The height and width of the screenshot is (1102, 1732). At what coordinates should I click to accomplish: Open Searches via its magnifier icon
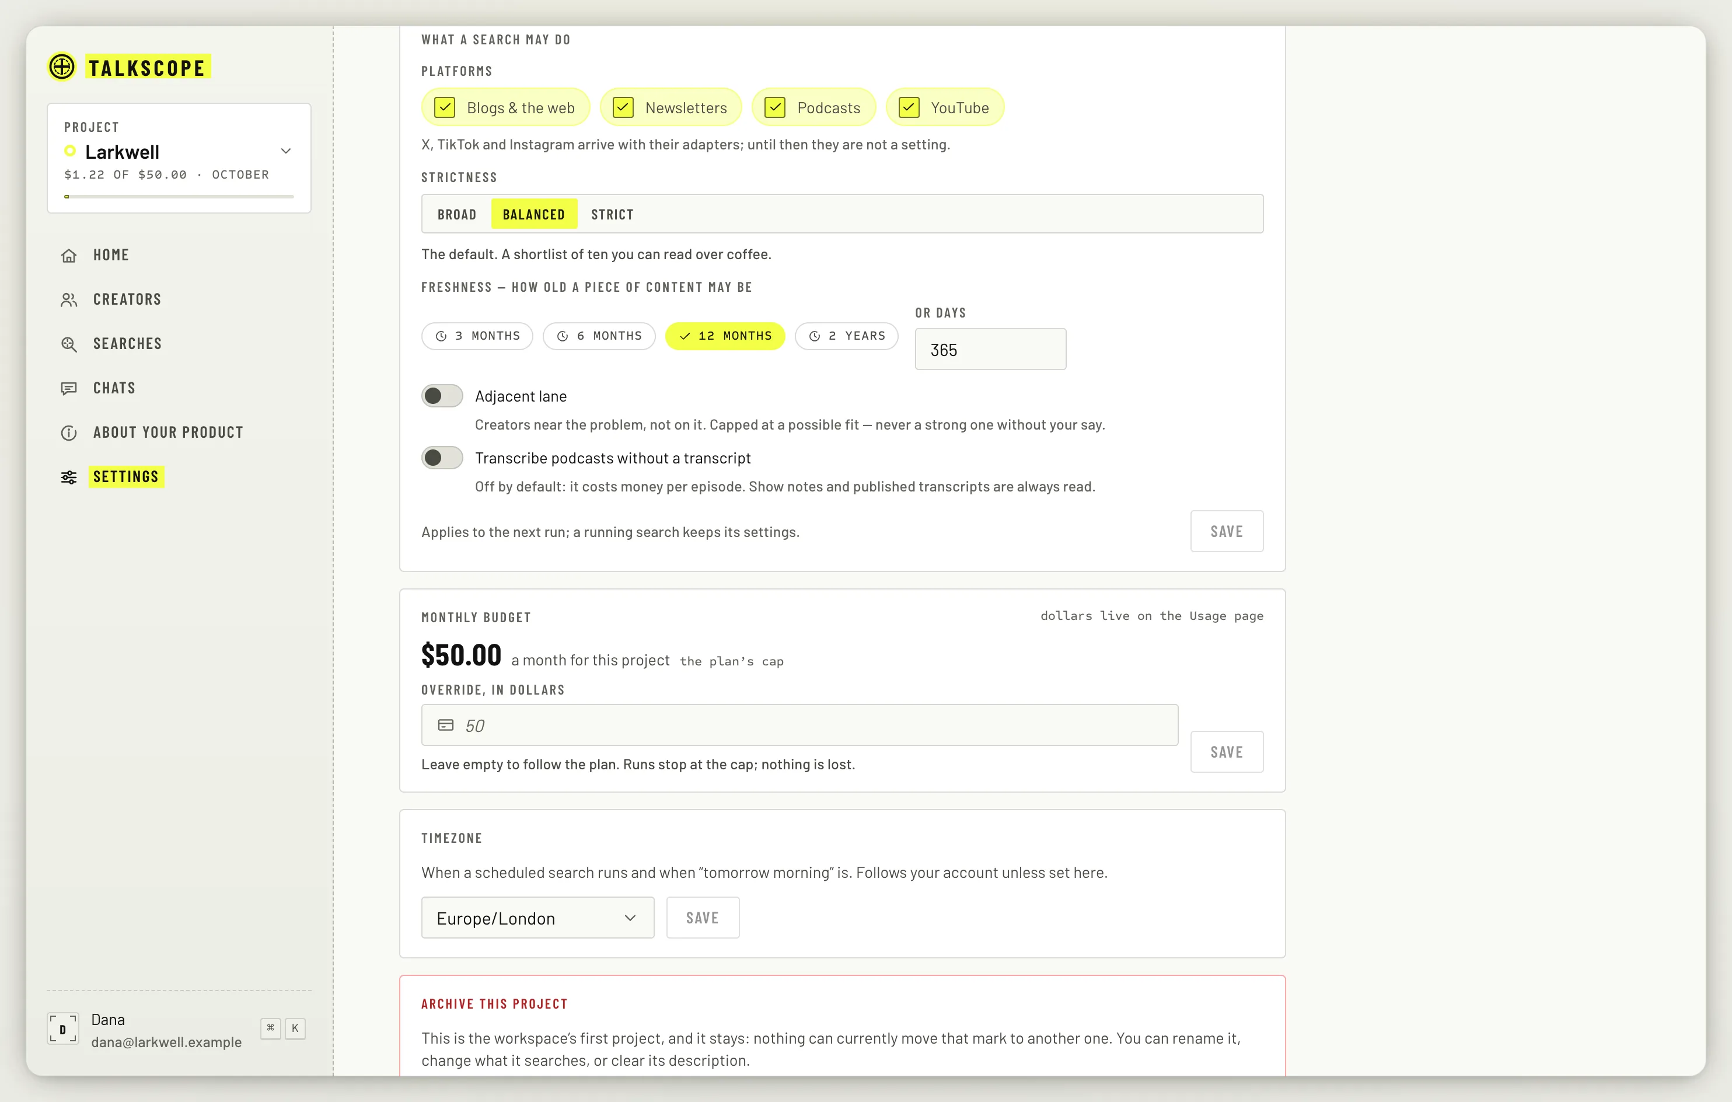[x=69, y=344]
